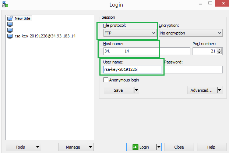Image resolution: width=229 pixels, height=153 pixels.
Task: Click the Save button
Action: 119,90
